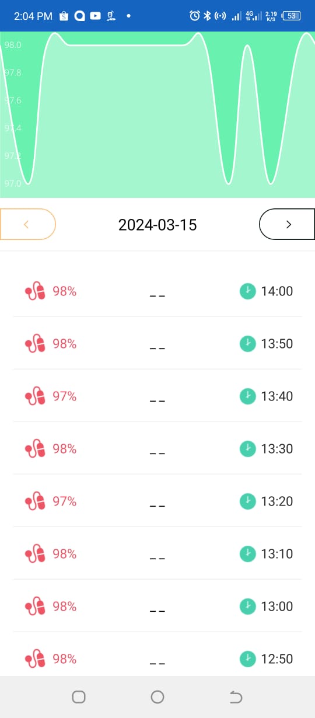The width and height of the screenshot is (315, 718).
Task: Go to previous day with left arrow
Action: (x=27, y=224)
